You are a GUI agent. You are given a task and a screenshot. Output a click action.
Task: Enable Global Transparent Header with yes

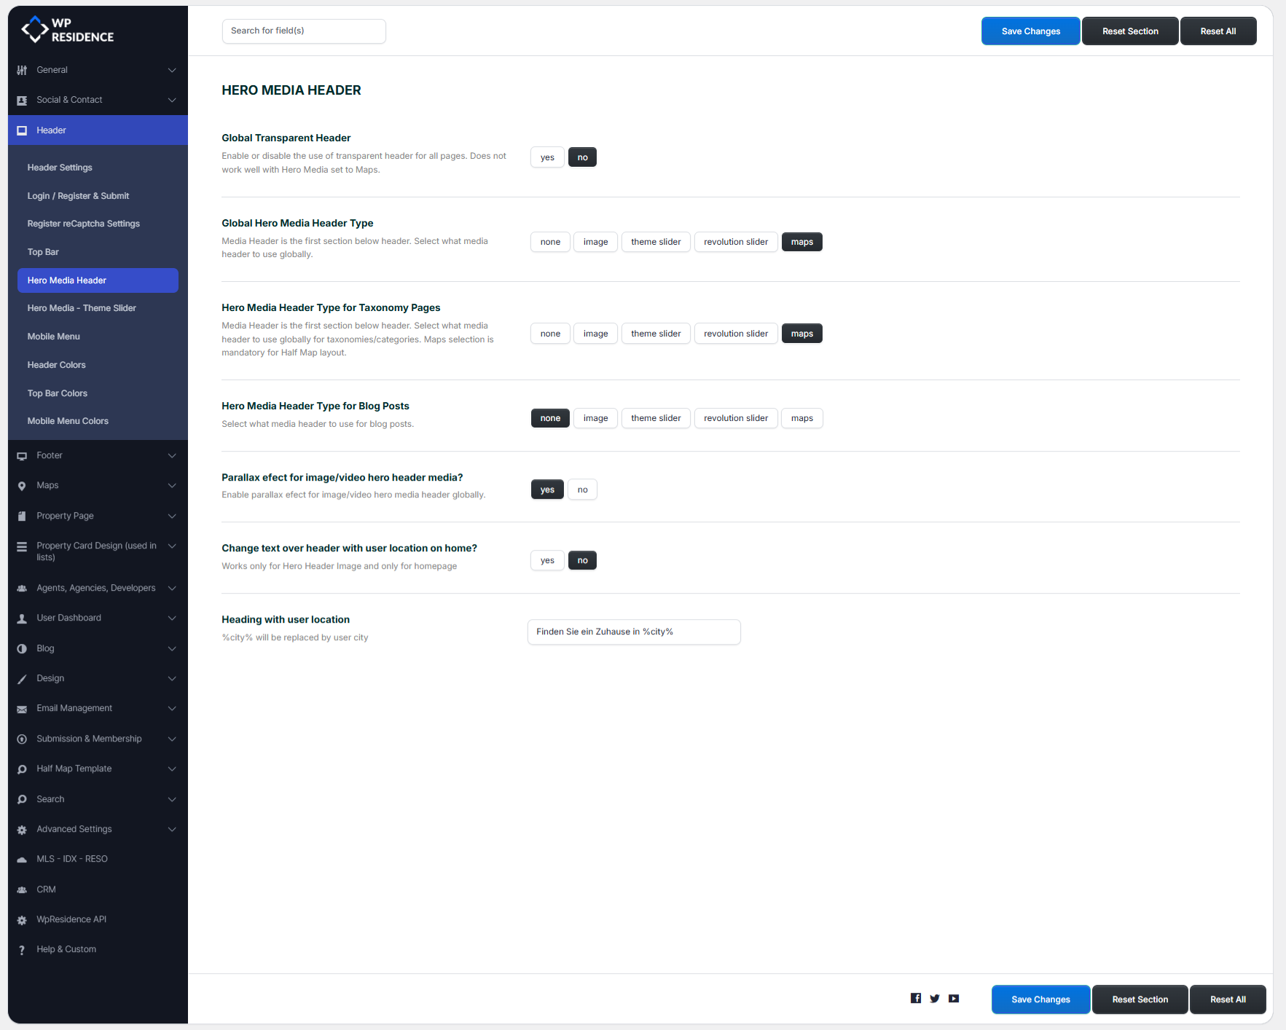547,157
